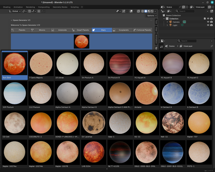Screen dimensions: 215x172
Task: Select the Fictional Planets category button
Action: point(142,30)
